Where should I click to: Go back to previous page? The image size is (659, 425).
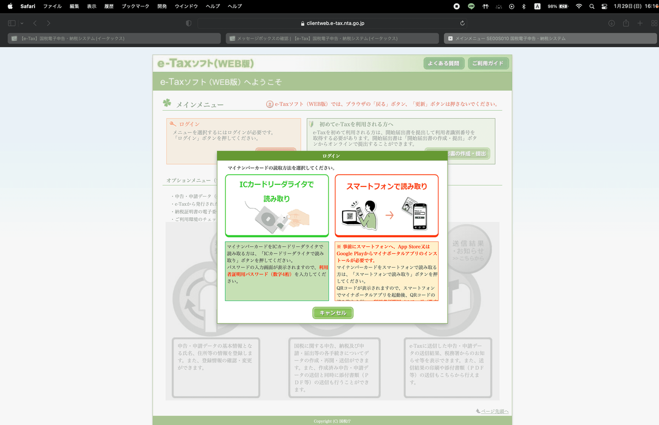coord(35,23)
